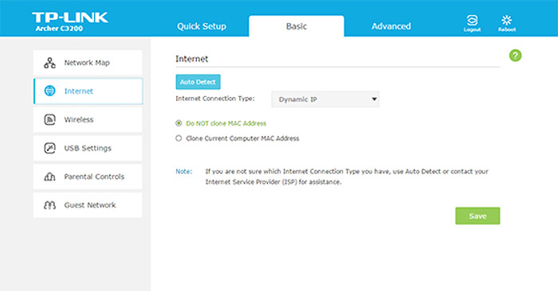Screen dimensions: 558x291
Task: Click the note text about Auto Detect
Action: point(347,177)
